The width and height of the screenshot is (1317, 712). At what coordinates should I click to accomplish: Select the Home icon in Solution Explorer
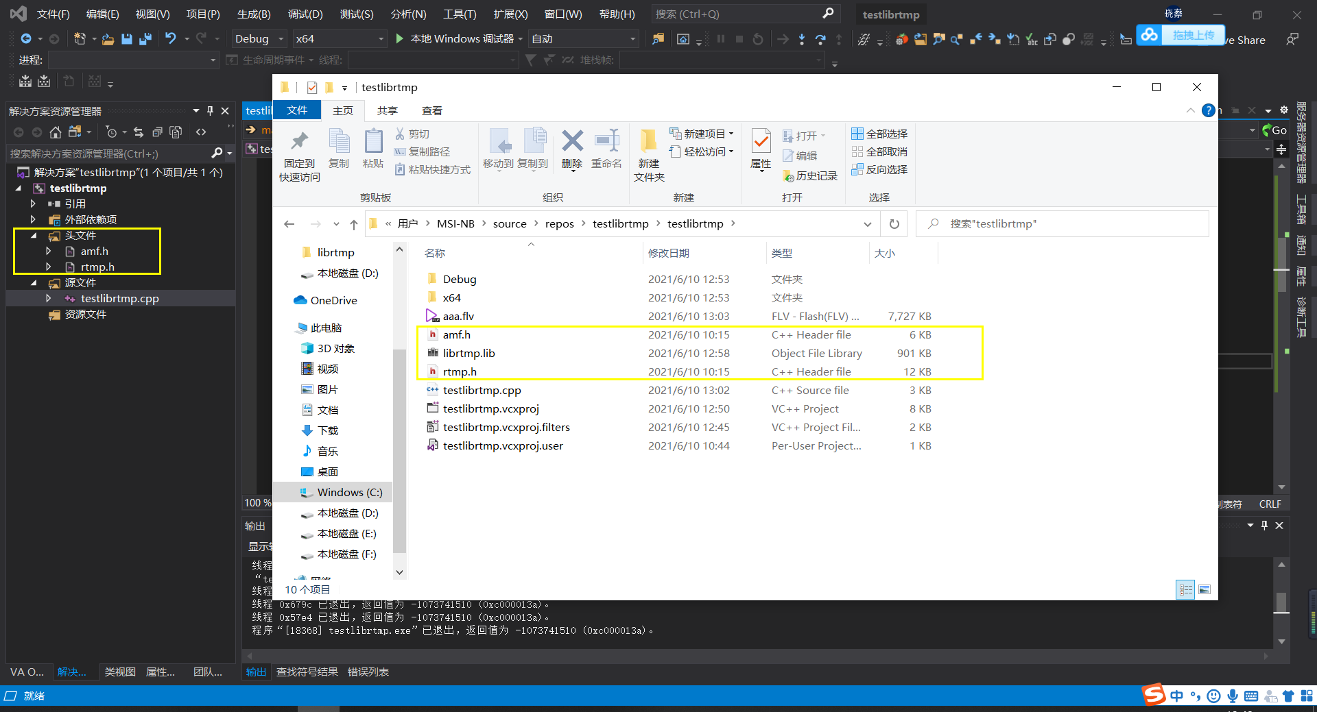55,132
